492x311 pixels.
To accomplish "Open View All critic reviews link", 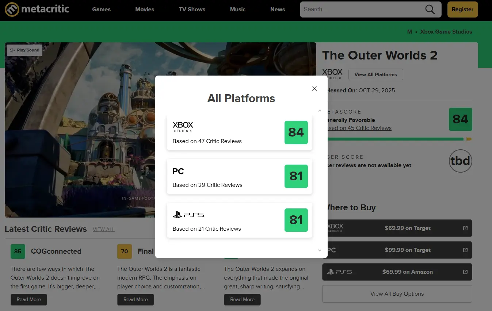I will coord(103,229).
